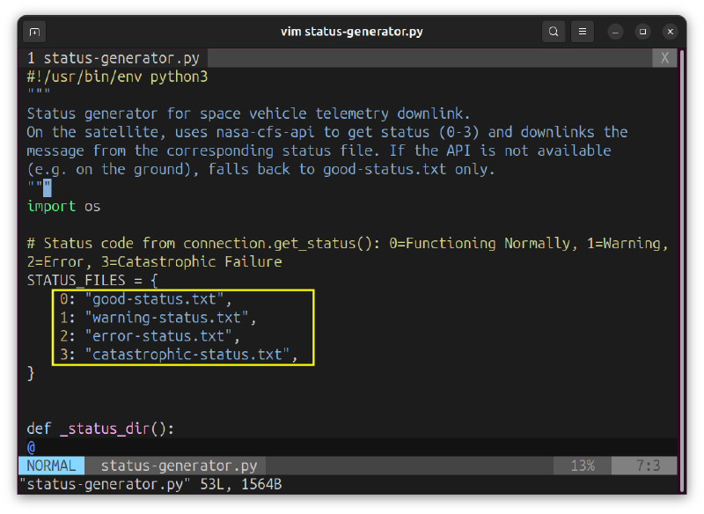This screenshot has height=514, width=704.
Task: Click the '53L, 1564B' file info message
Action: 240,484
